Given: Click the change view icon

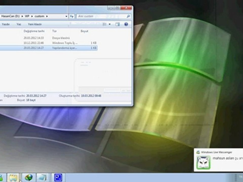Looking at the screenshot, I should tap(105, 24).
